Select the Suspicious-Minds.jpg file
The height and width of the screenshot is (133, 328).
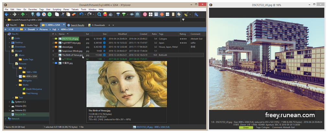[x=72, y=51]
